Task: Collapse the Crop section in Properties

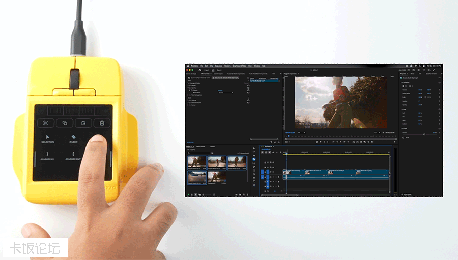Action: point(402,109)
